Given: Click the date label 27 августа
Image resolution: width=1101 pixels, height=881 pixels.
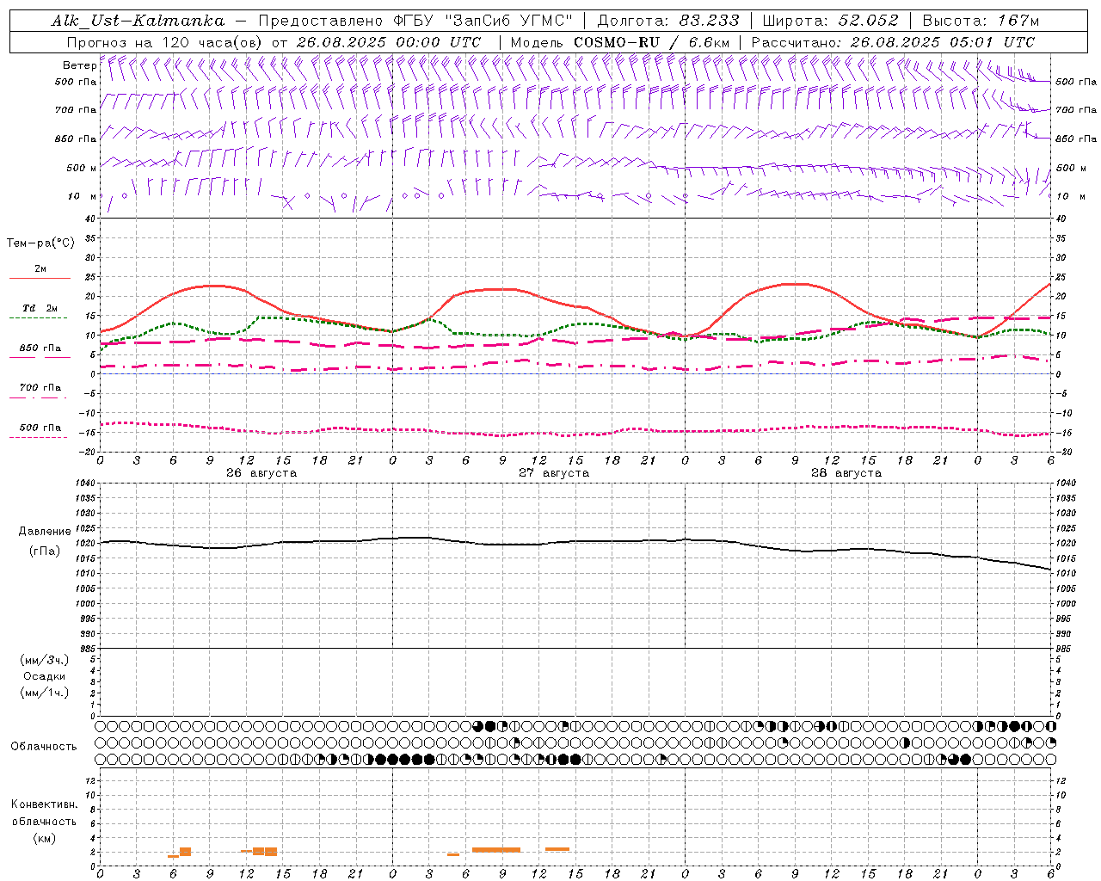Looking at the screenshot, I should [554, 473].
